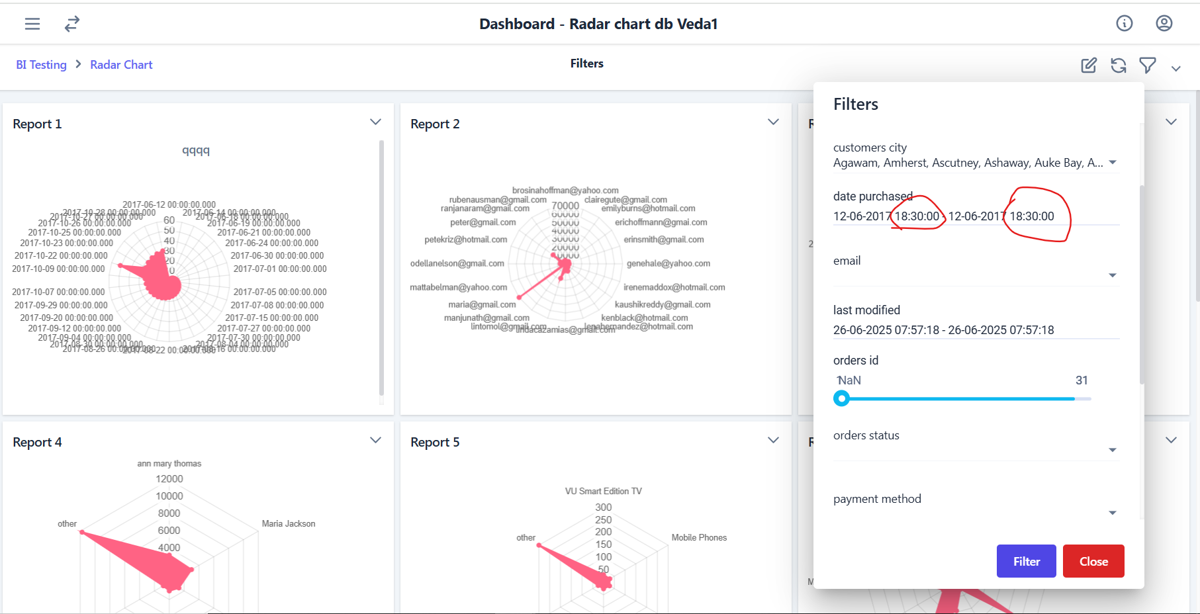Viewport: 1200px width, 614px height.
Task: Click the orders id slider handle
Action: [x=841, y=398]
